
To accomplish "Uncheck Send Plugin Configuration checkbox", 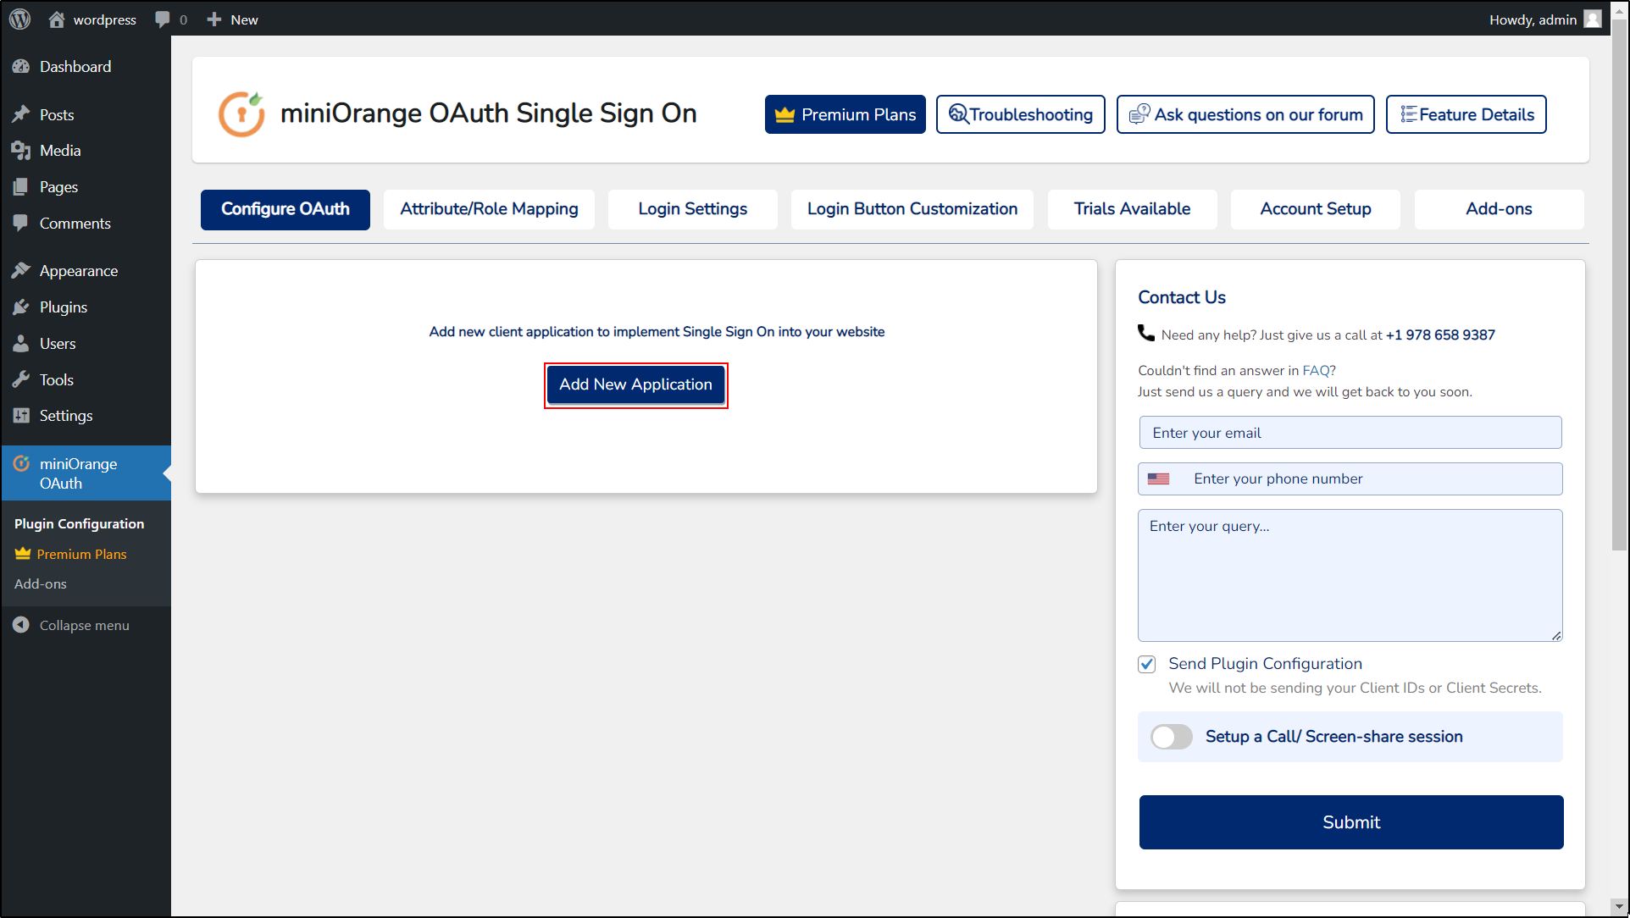I will [x=1146, y=664].
